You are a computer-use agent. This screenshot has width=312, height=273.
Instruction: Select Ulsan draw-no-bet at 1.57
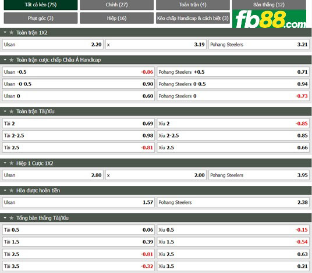pyautogui.click(x=79, y=202)
